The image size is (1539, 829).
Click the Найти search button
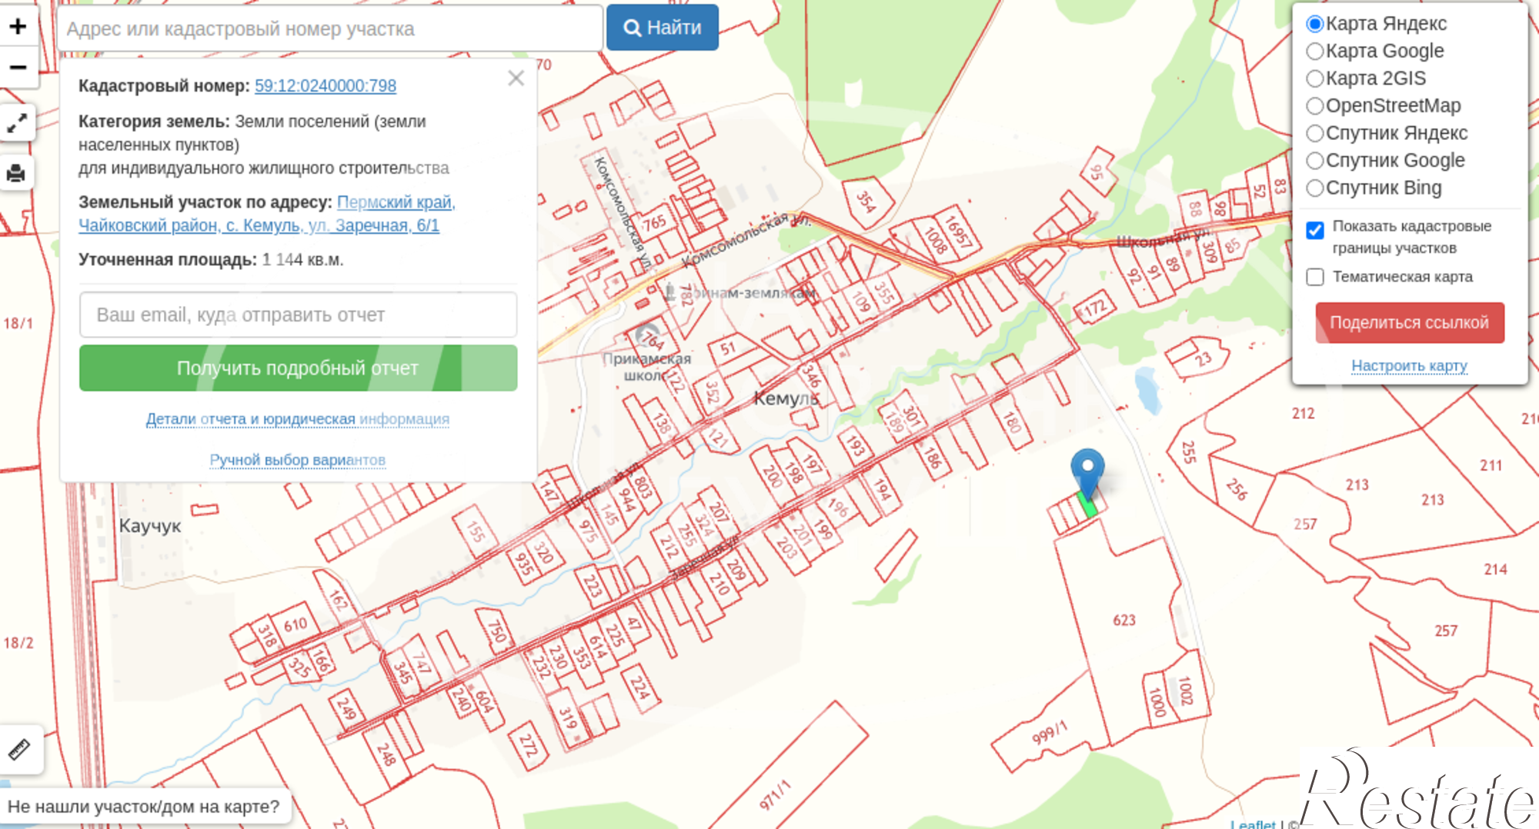tap(663, 28)
